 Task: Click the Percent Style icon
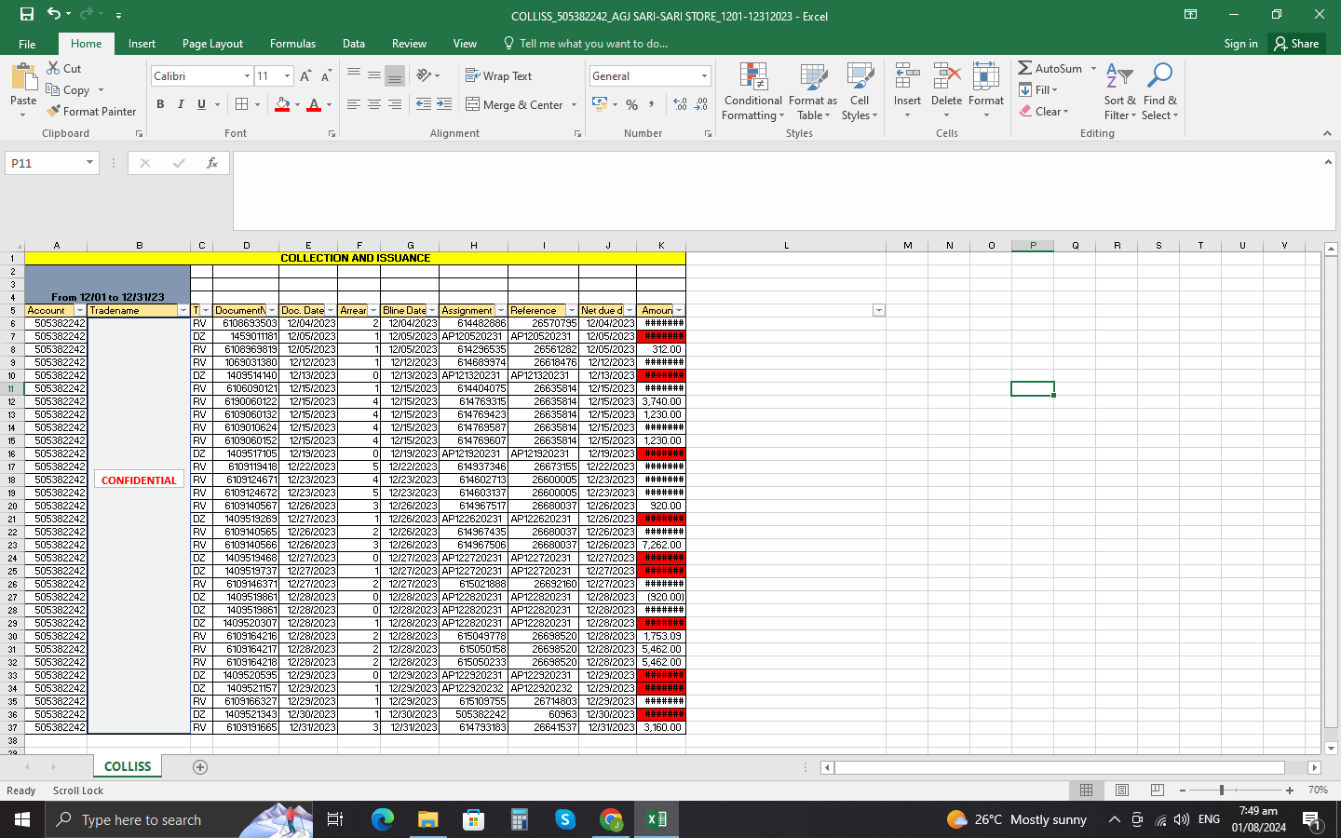(631, 104)
